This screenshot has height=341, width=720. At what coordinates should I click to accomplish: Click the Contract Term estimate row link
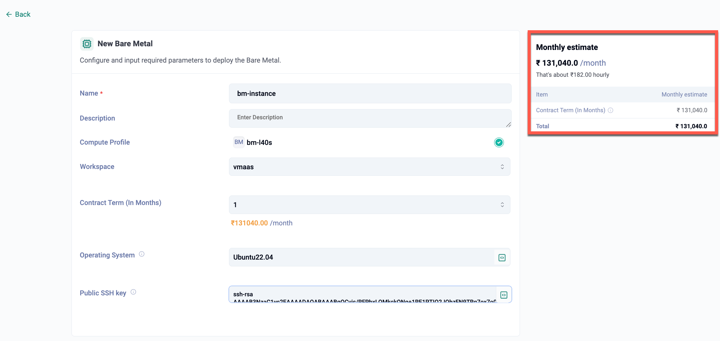pos(570,110)
